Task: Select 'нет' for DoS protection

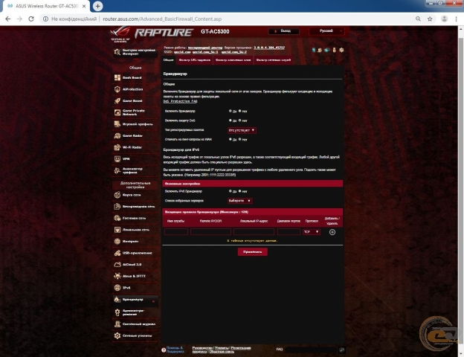Action: point(239,120)
